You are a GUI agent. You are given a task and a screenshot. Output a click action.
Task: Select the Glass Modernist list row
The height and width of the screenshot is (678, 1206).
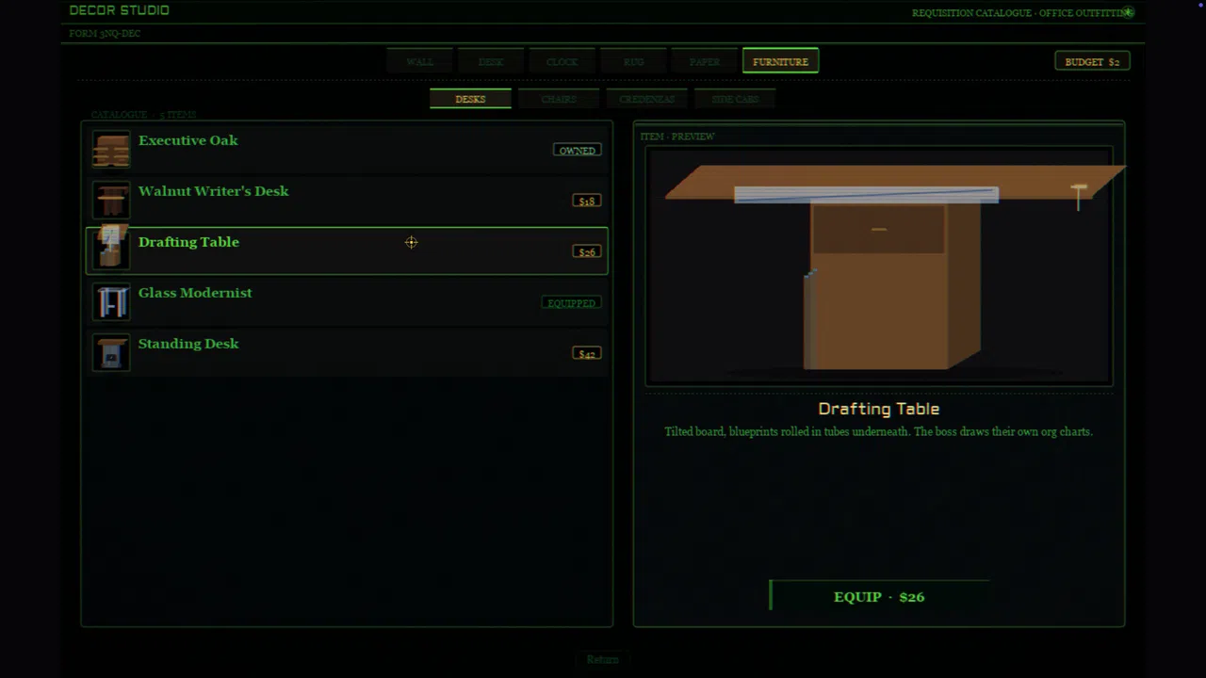click(x=347, y=302)
